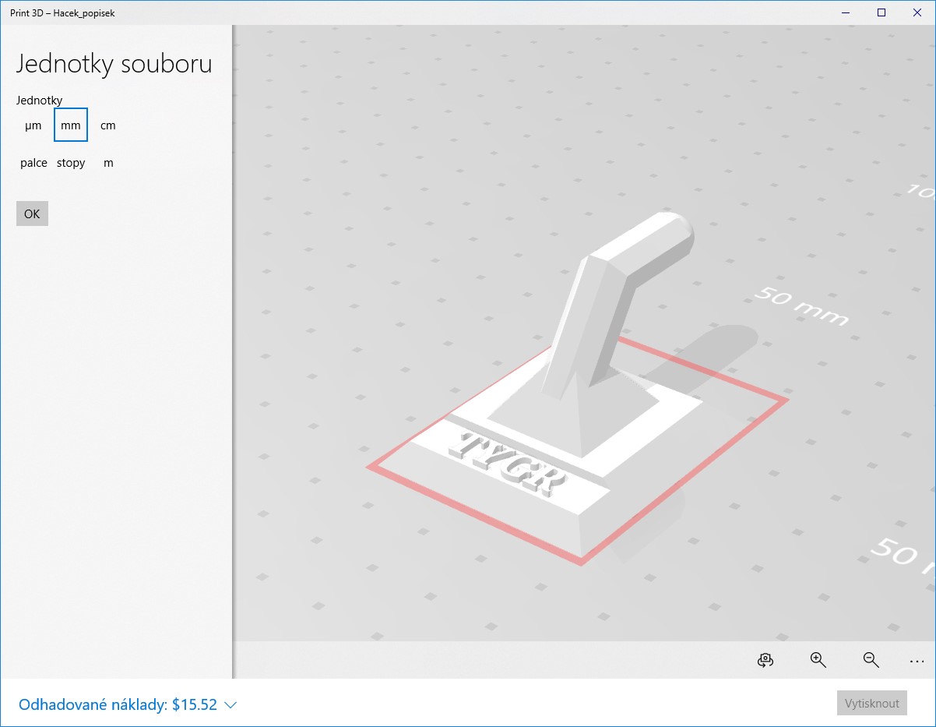
Task: Close the Print 3D window
Action: pos(917,12)
